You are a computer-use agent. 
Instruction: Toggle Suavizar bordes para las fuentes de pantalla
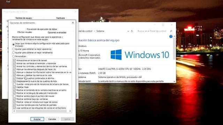[14, 105]
